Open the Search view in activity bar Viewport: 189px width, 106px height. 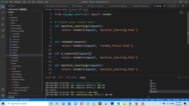[x=3, y=12]
